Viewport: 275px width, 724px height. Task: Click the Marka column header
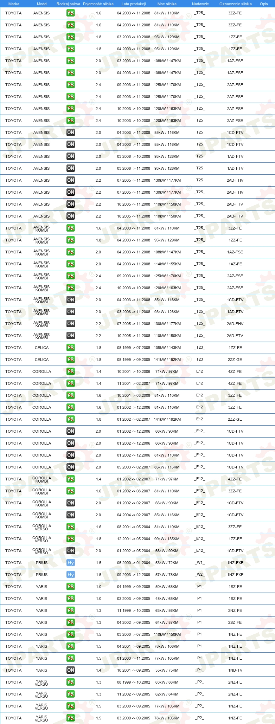click(14, 4)
